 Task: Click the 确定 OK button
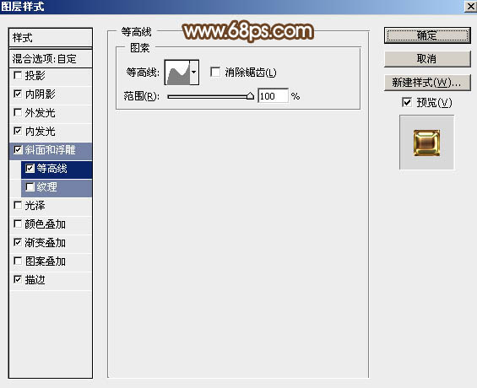tap(427, 35)
